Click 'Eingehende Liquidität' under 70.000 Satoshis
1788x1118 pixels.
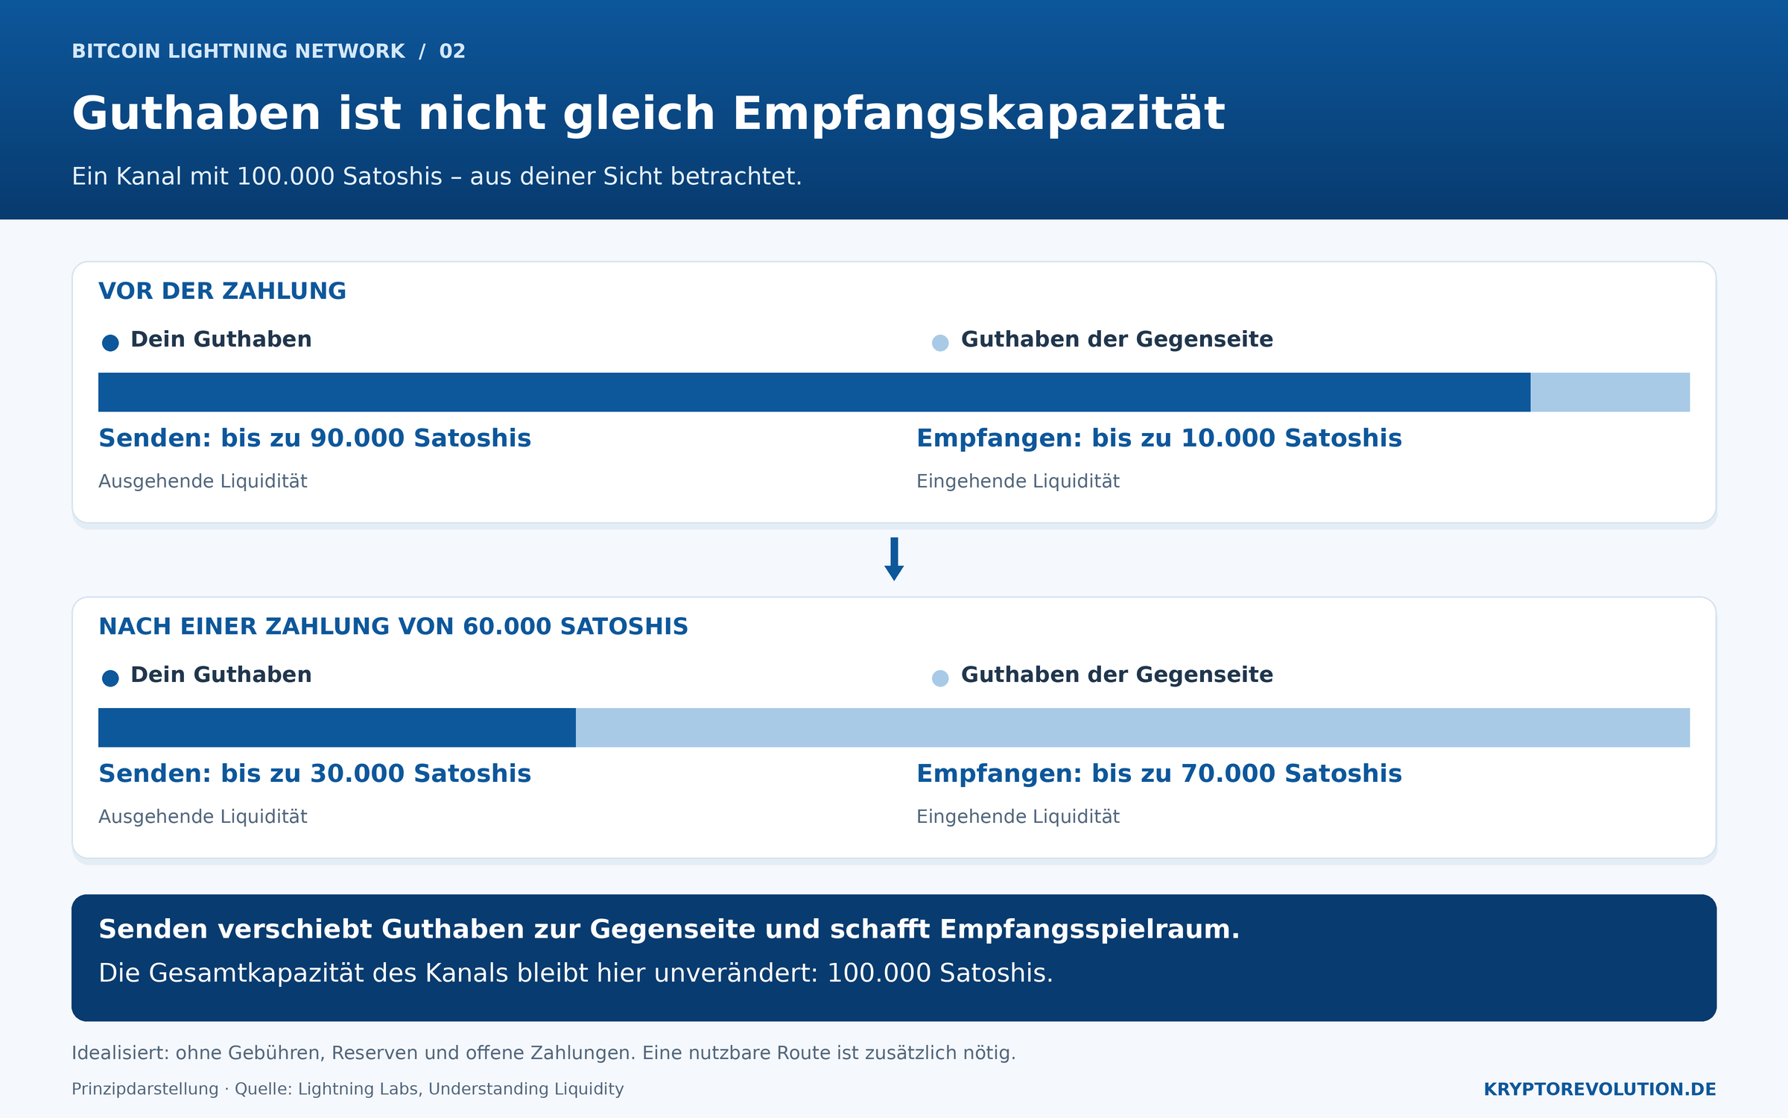tap(1018, 817)
